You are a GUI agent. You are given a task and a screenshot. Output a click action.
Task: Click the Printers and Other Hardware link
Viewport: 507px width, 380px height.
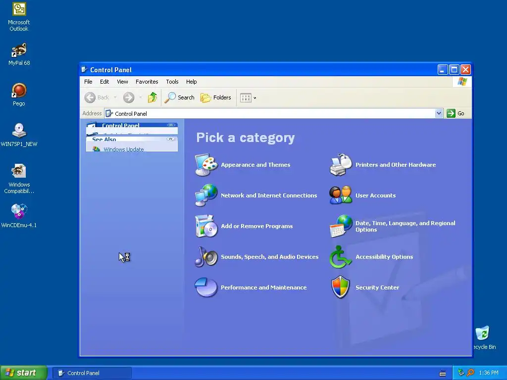coord(396,165)
